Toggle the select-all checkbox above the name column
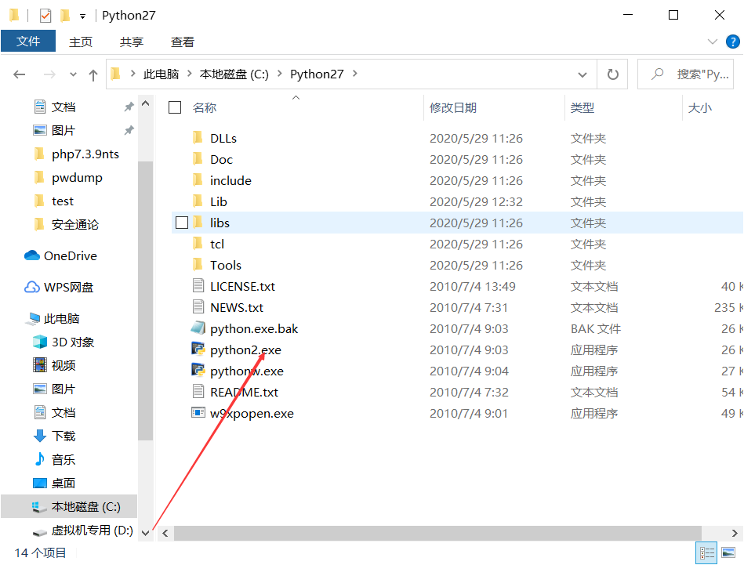The width and height of the screenshot is (744, 565). click(174, 107)
